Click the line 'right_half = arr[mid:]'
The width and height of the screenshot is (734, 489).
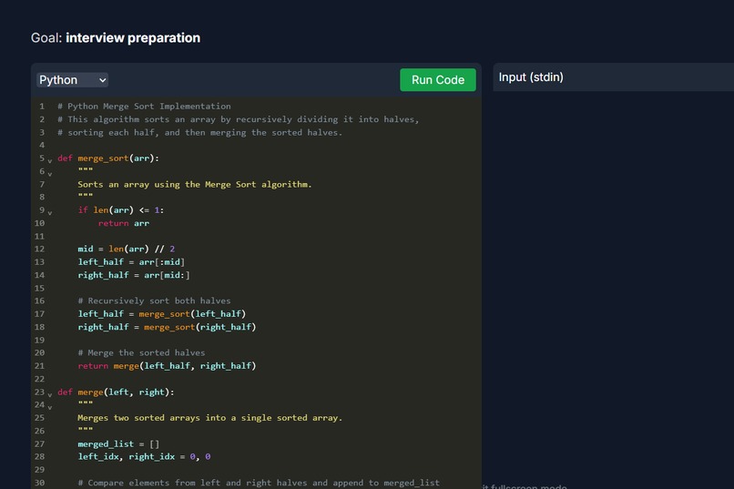134,275
